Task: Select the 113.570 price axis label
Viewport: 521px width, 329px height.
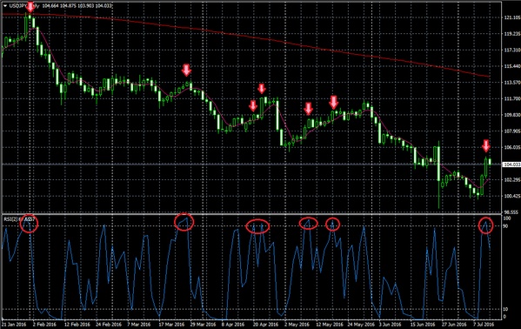Action: point(512,82)
